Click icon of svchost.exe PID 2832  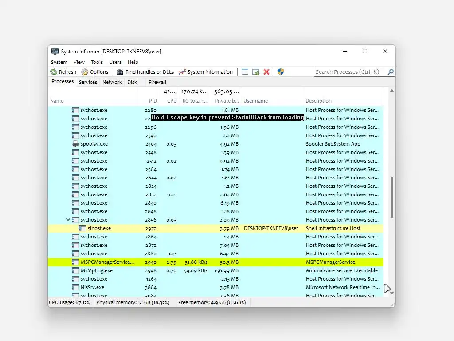(75, 194)
